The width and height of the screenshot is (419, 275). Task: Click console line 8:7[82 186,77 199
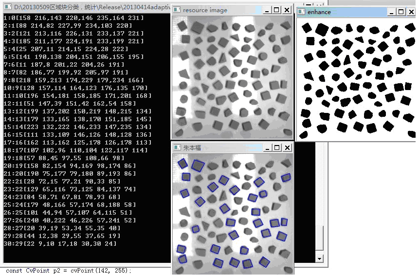66,73
